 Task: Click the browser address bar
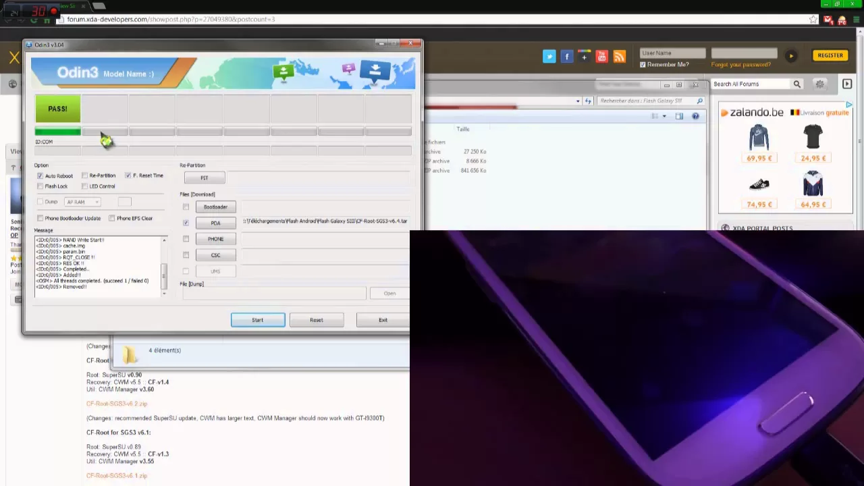point(432,20)
